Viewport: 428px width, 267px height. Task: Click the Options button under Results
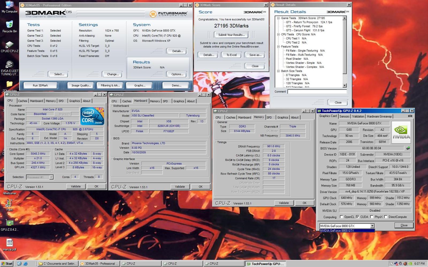click(177, 74)
